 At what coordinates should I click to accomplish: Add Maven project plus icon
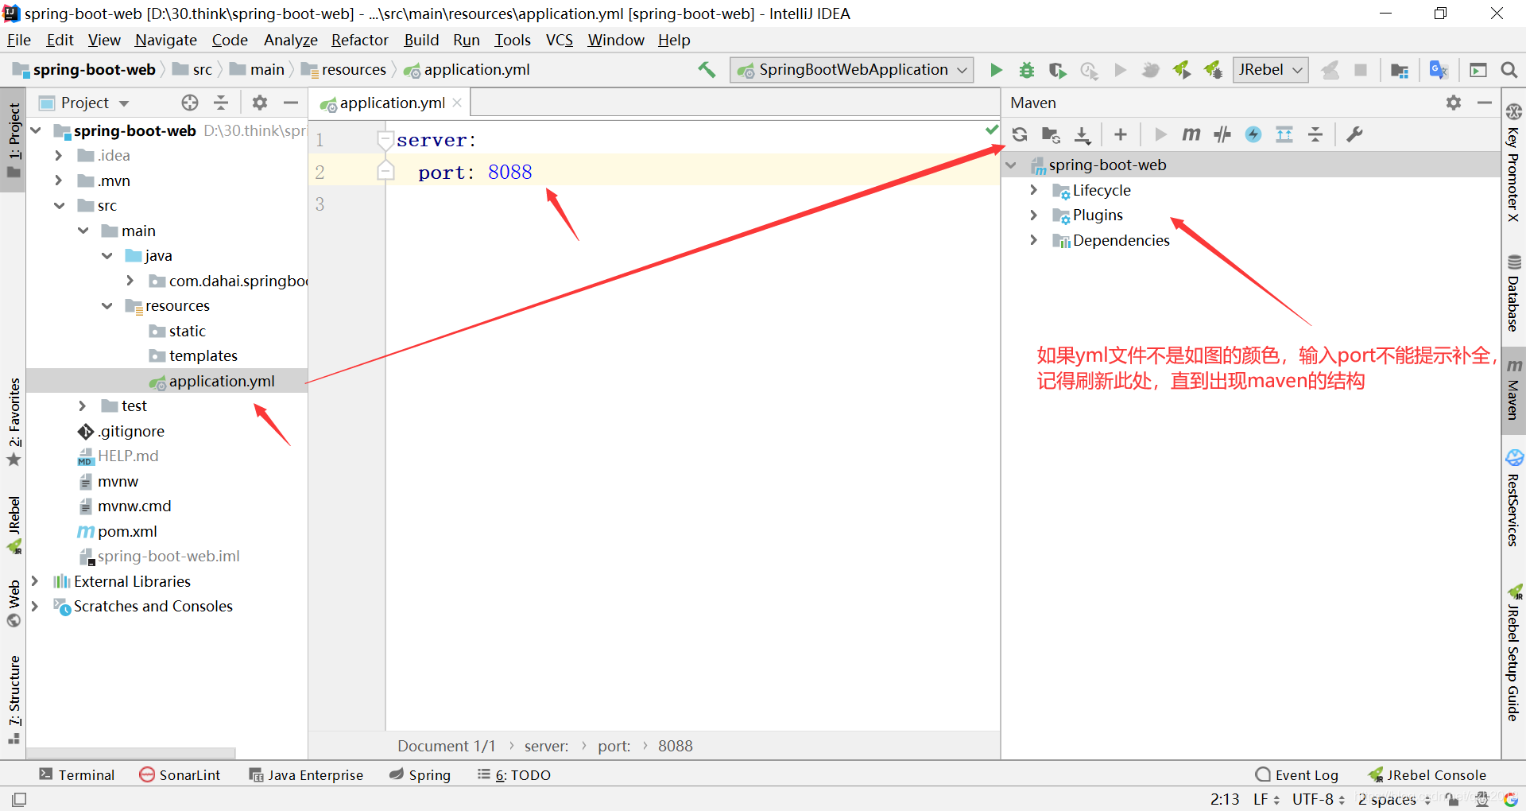1121,134
